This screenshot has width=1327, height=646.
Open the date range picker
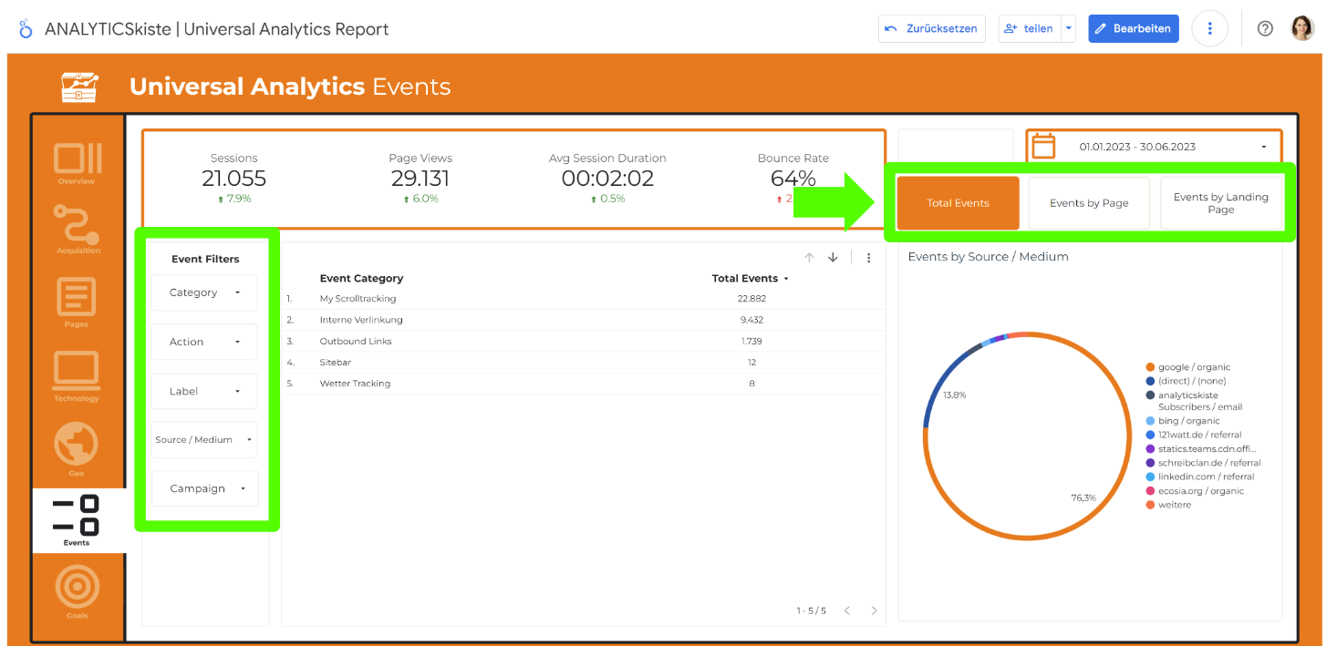click(x=1154, y=147)
